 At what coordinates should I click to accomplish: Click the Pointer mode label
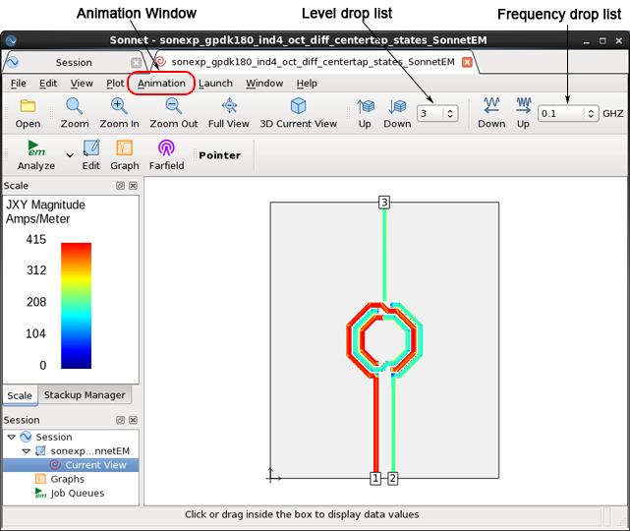pos(220,155)
